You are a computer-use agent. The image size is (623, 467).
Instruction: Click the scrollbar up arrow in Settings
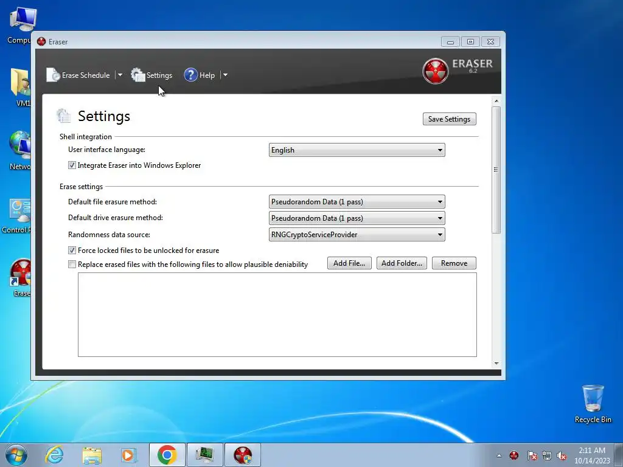coord(496,101)
